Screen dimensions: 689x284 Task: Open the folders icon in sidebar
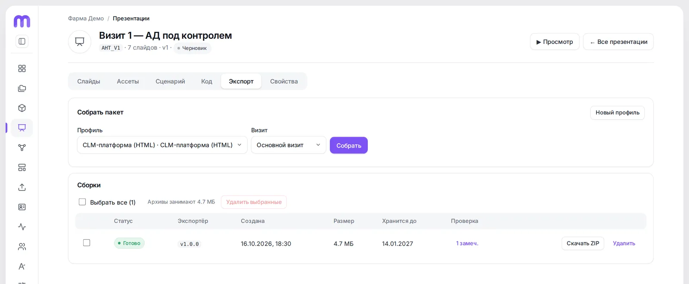[x=22, y=88]
